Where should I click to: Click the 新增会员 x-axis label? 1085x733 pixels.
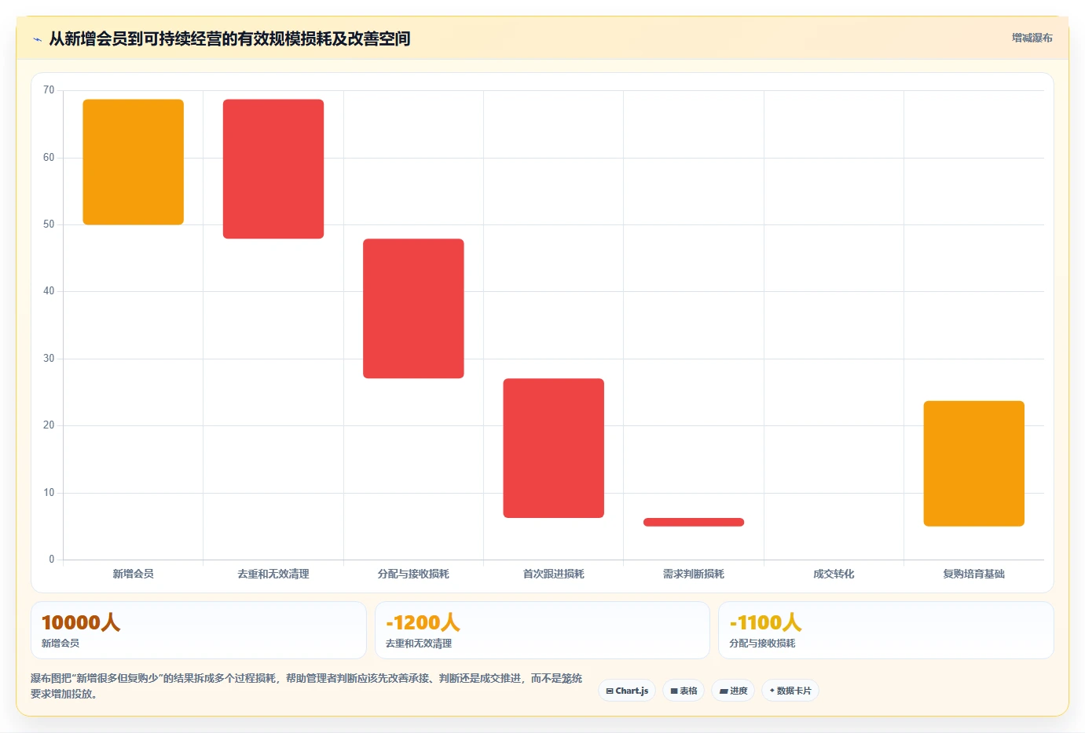tap(134, 574)
